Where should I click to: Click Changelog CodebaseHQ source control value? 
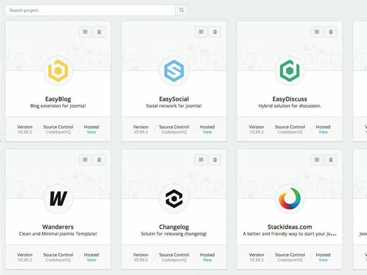click(x=174, y=260)
